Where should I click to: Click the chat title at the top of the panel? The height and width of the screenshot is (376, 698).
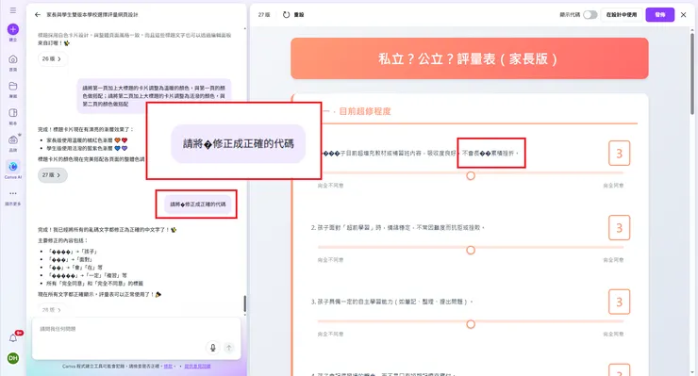click(92, 15)
